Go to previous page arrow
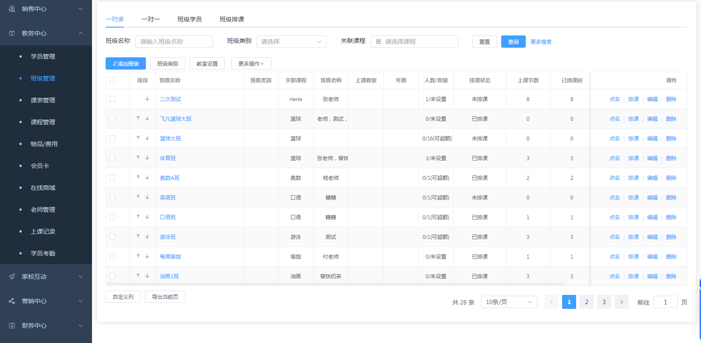The width and height of the screenshot is (701, 343). tap(552, 302)
